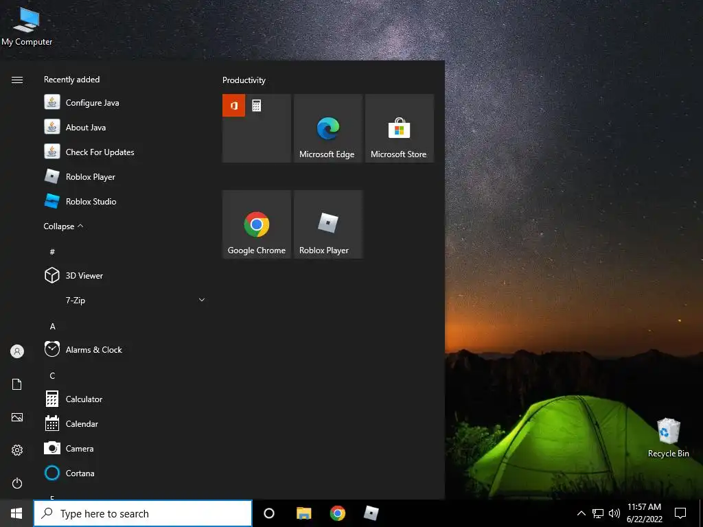Open Pictures icon in Start sidebar
This screenshot has height=527, width=703.
click(17, 417)
